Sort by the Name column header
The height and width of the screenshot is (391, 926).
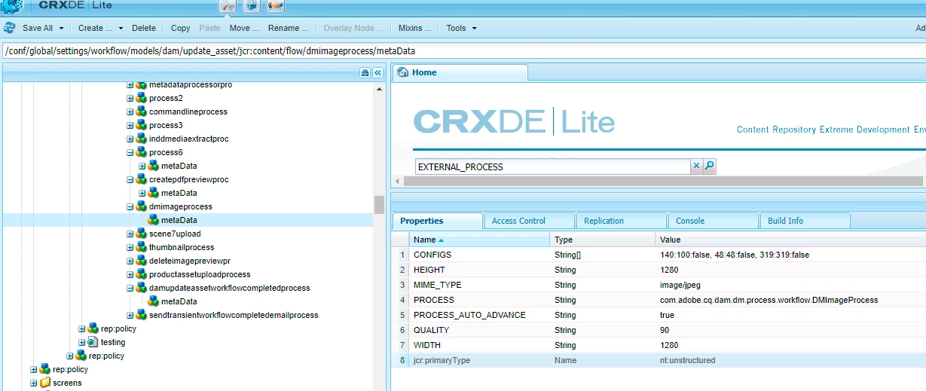(x=480, y=240)
